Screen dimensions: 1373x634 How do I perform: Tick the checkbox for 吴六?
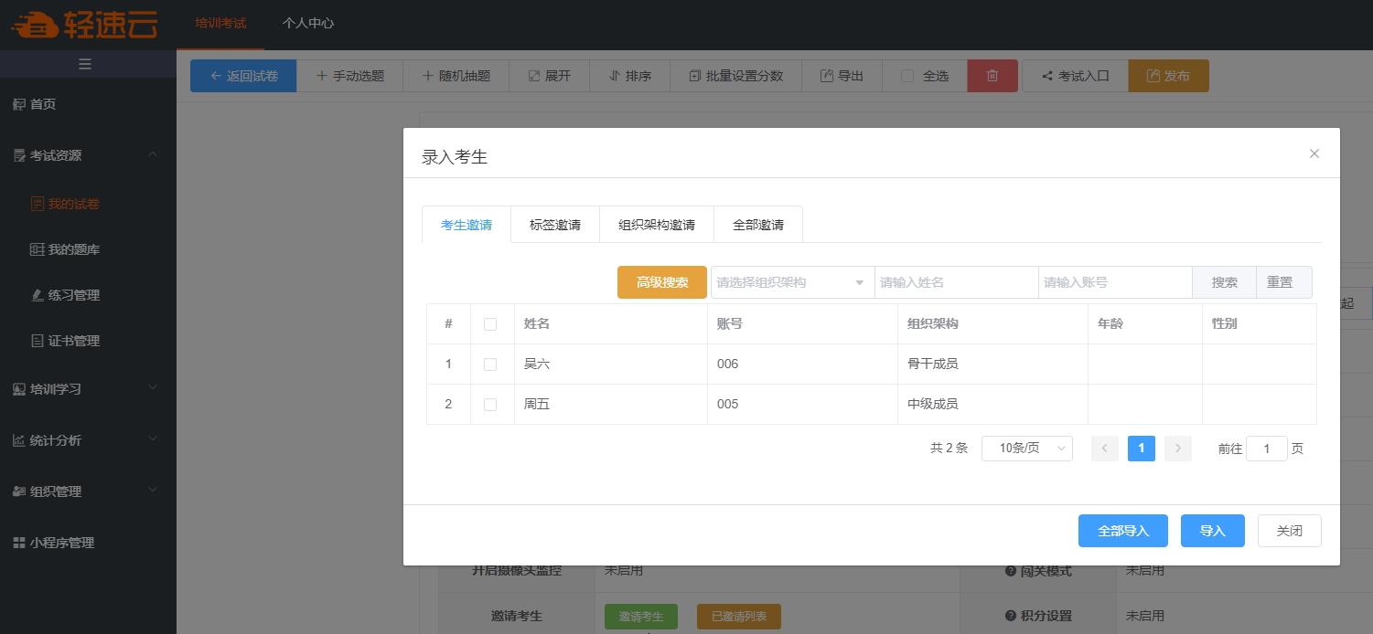[x=490, y=365]
